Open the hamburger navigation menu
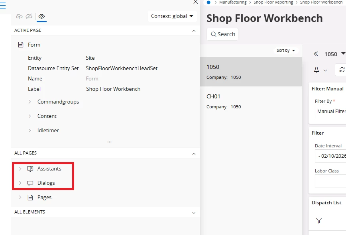The image size is (346, 235). [x=3, y=5]
